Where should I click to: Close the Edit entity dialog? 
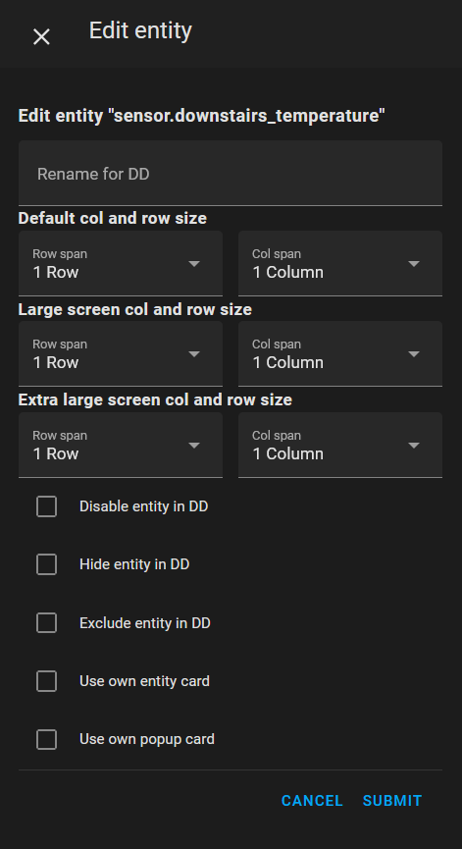(41, 37)
